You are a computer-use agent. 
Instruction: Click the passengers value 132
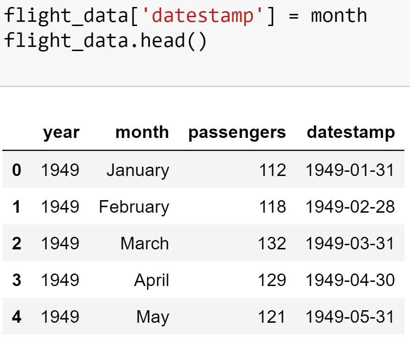coord(272,244)
